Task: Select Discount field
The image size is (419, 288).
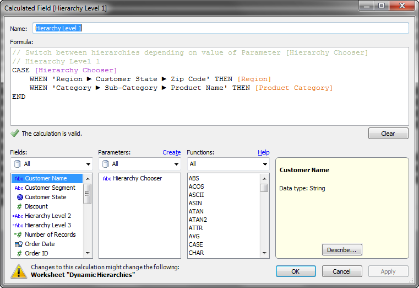Action: coord(47,207)
